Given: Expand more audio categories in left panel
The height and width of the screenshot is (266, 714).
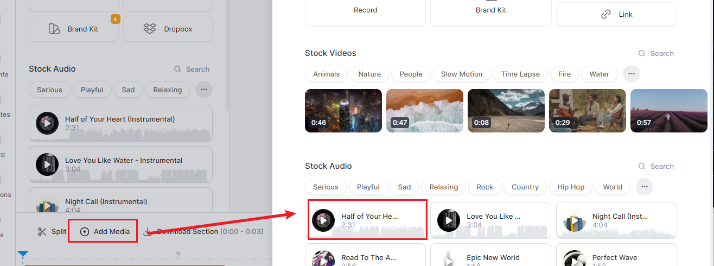Looking at the screenshot, I should 203,90.
